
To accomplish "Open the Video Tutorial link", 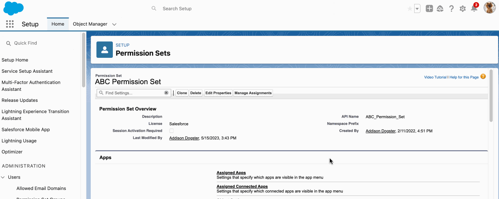I will click(x=435, y=77).
